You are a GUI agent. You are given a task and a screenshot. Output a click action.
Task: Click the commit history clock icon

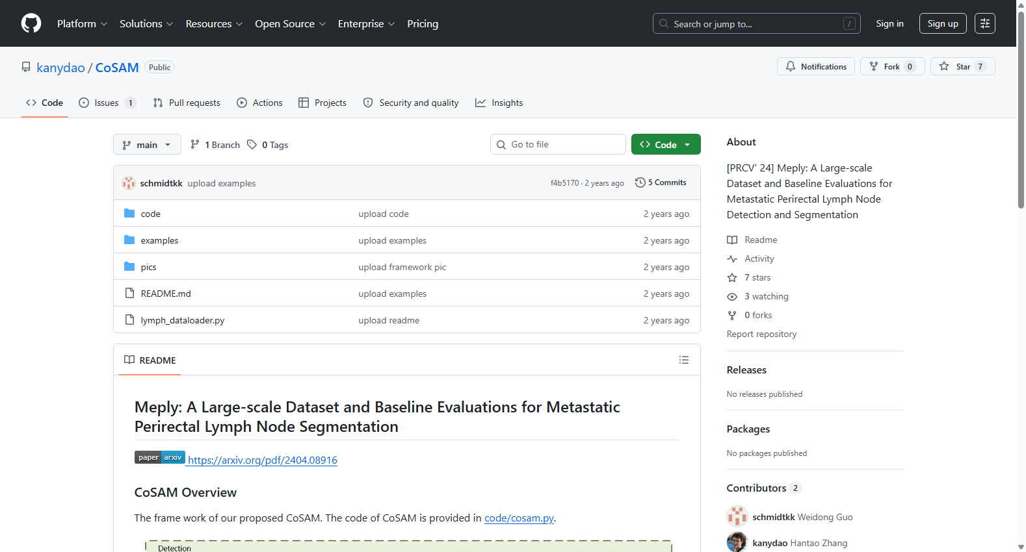(x=640, y=182)
